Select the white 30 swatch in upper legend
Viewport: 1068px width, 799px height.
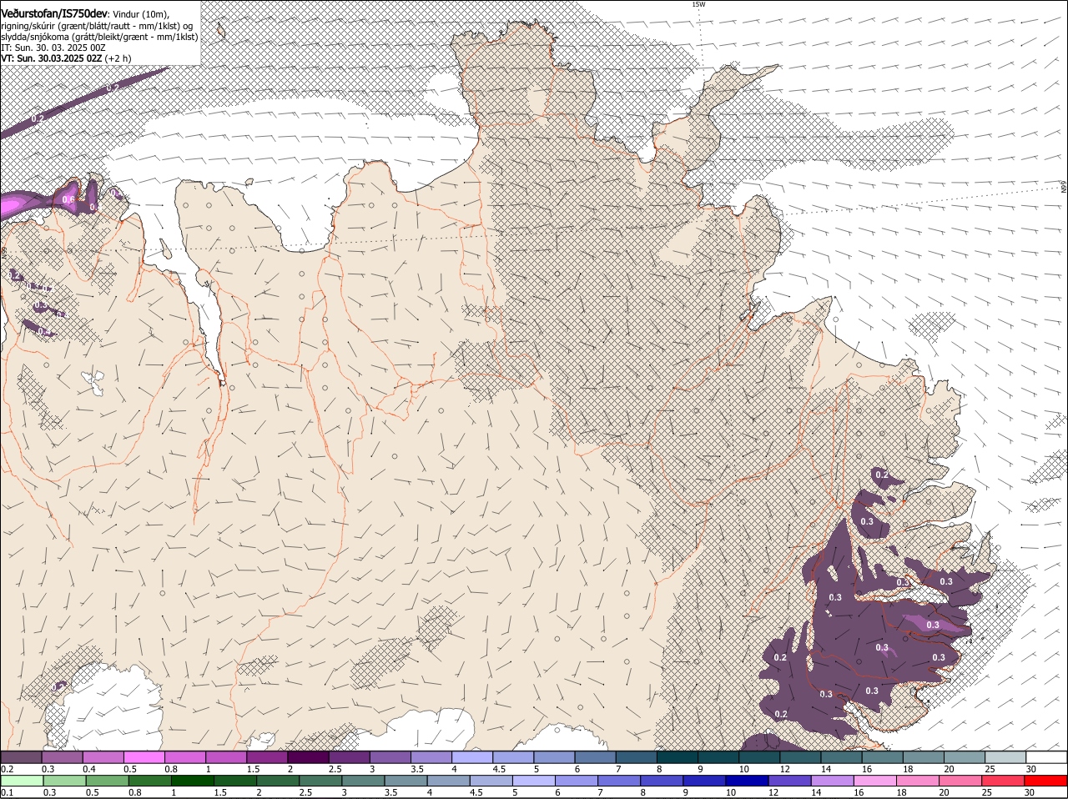coord(1046,757)
